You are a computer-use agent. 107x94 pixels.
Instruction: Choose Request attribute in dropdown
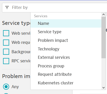66,74
